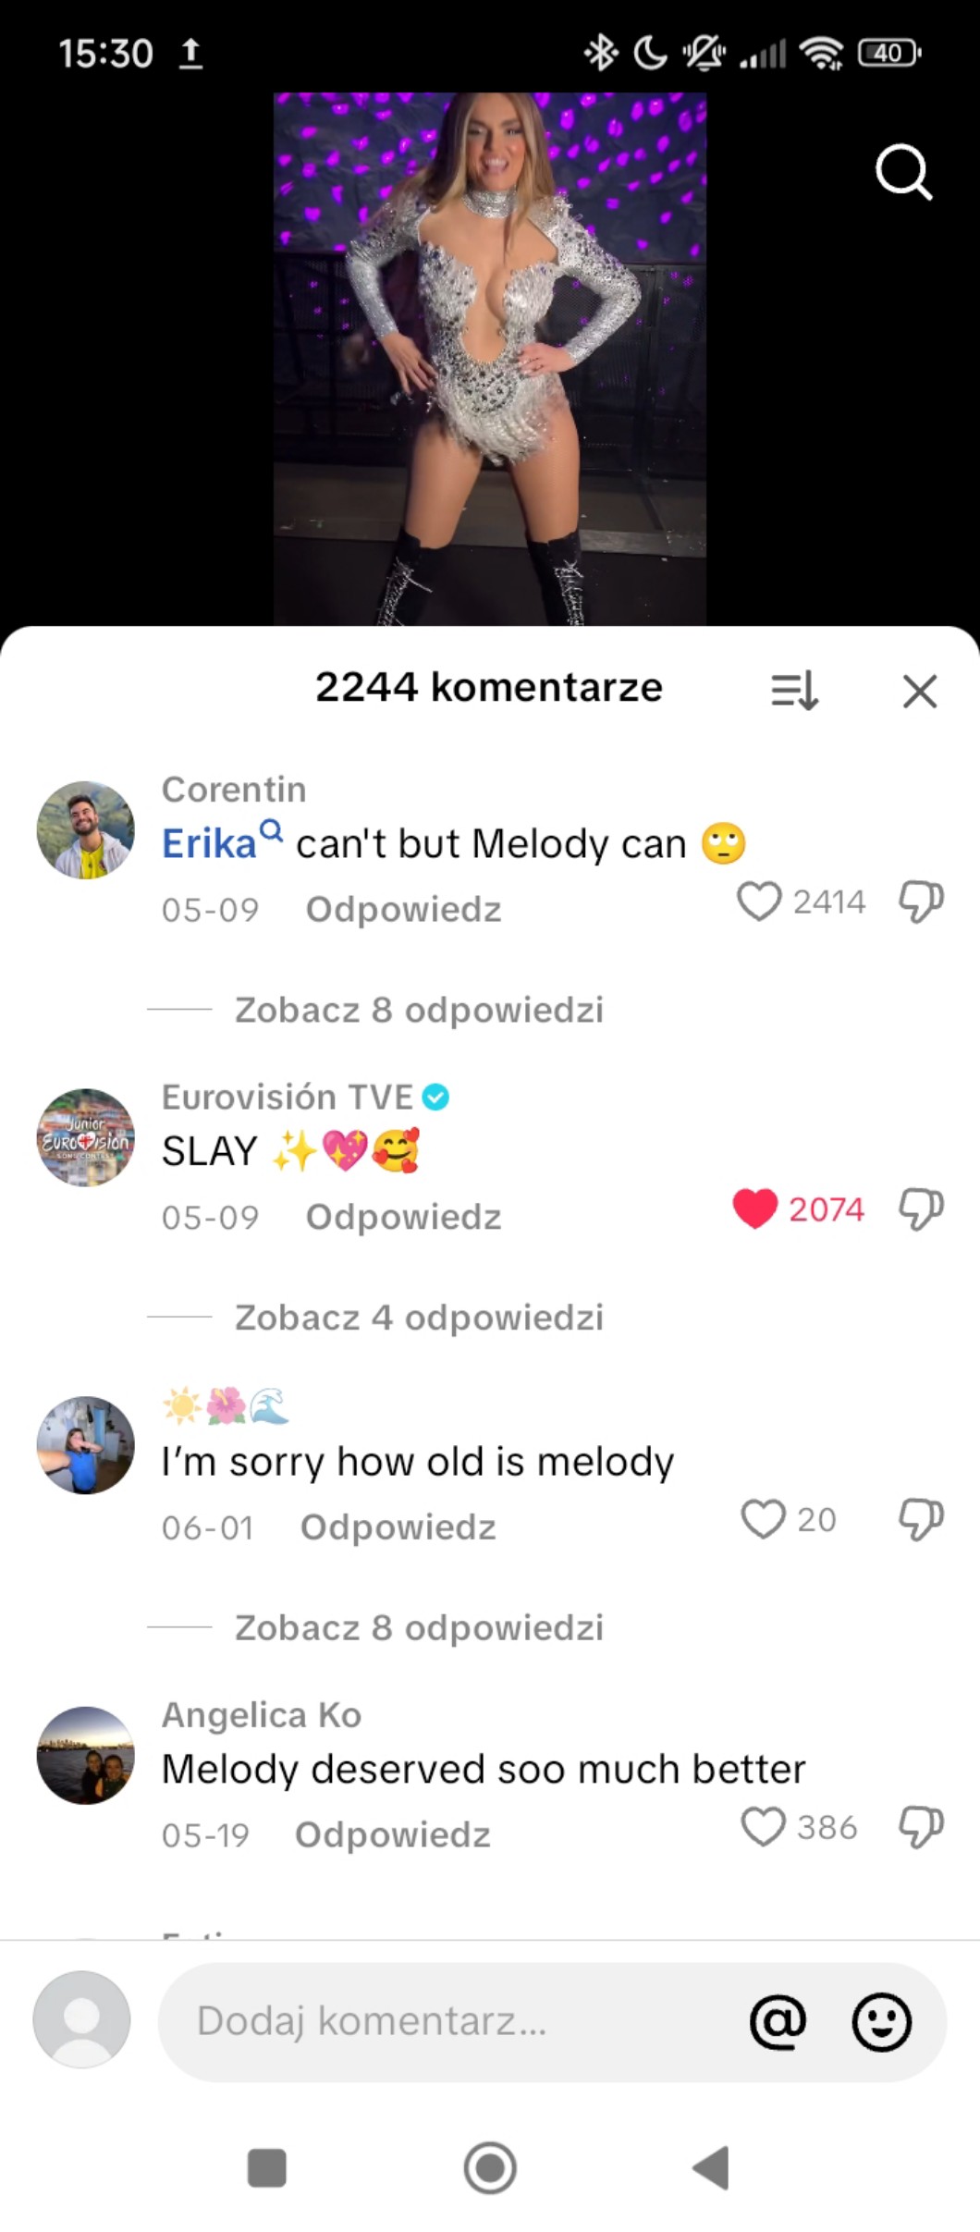Unlike Eurovisión TVE's SLAY comment
980x2232 pixels.
click(755, 1208)
